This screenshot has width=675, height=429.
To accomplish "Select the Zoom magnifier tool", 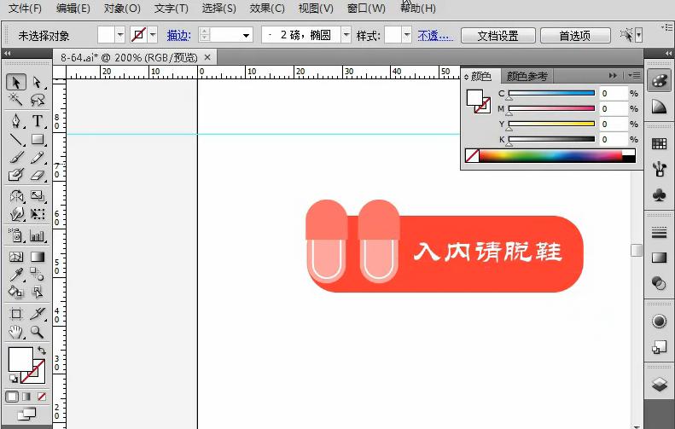I will click(x=38, y=332).
